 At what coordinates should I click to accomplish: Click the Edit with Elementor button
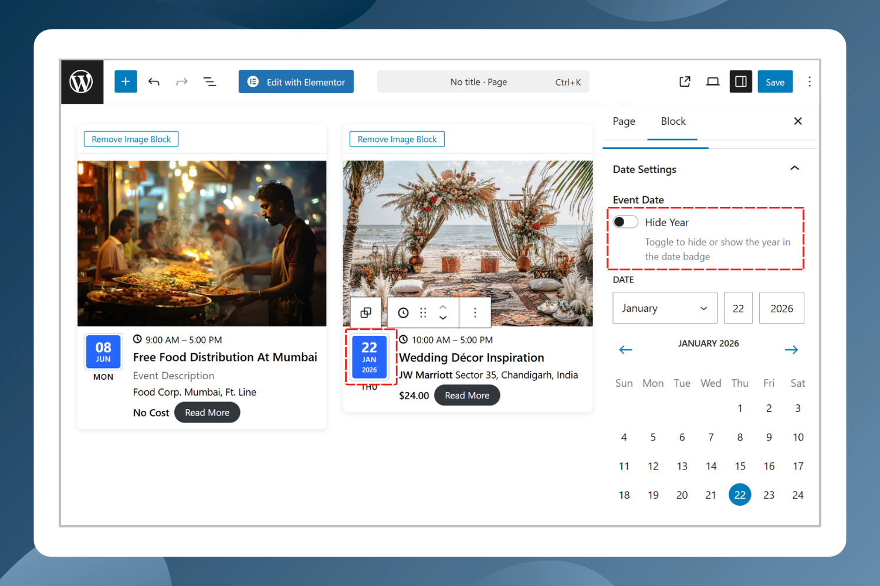(296, 82)
